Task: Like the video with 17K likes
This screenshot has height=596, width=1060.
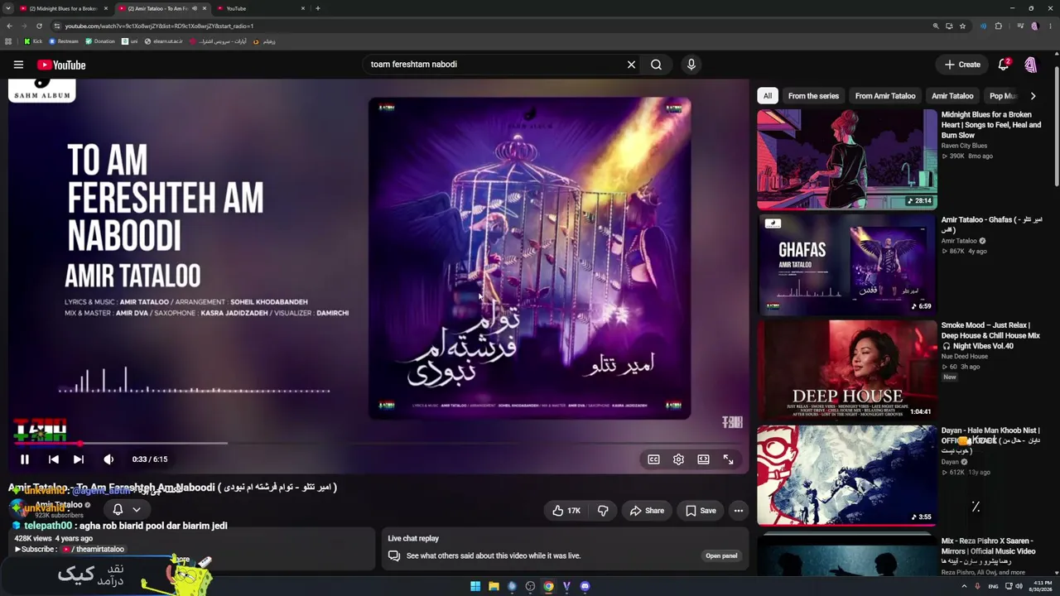Action: 566,511
